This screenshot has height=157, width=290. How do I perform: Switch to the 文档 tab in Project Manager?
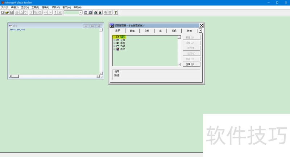(x=147, y=31)
